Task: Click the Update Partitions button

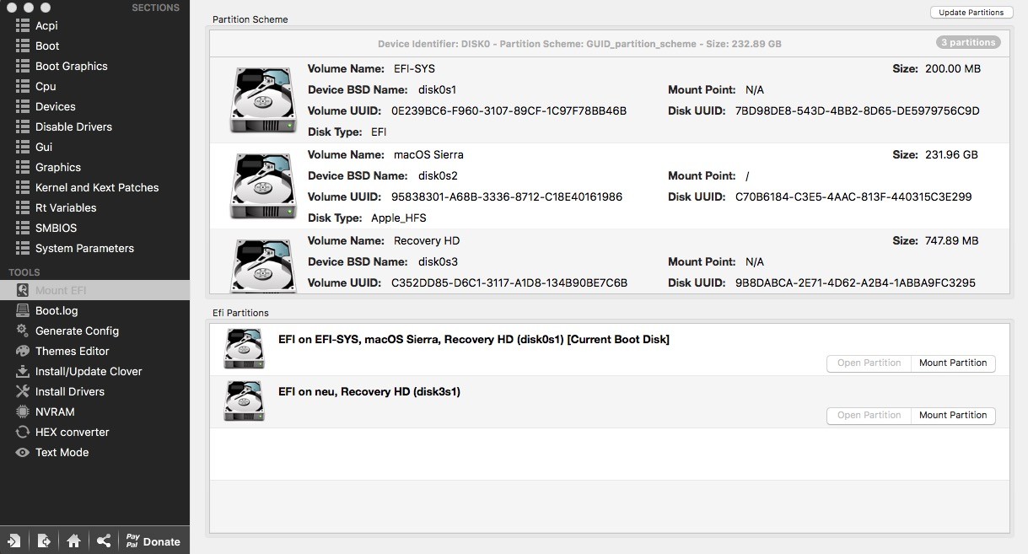Action: click(x=971, y=13)
